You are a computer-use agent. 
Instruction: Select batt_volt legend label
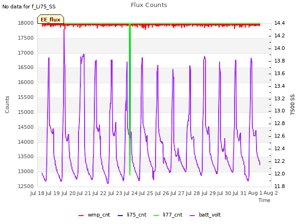coord(210,215)
